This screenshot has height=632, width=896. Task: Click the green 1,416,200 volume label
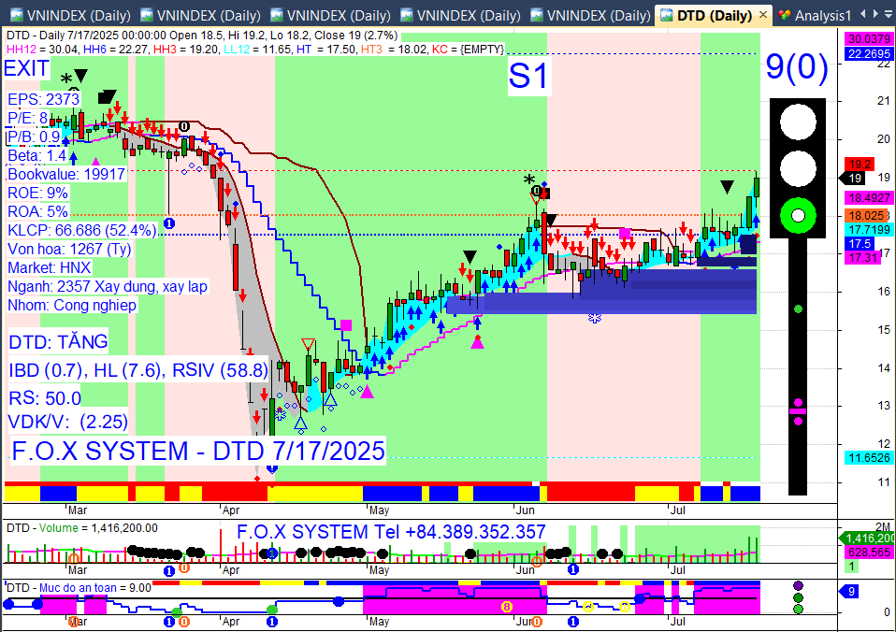869,539
